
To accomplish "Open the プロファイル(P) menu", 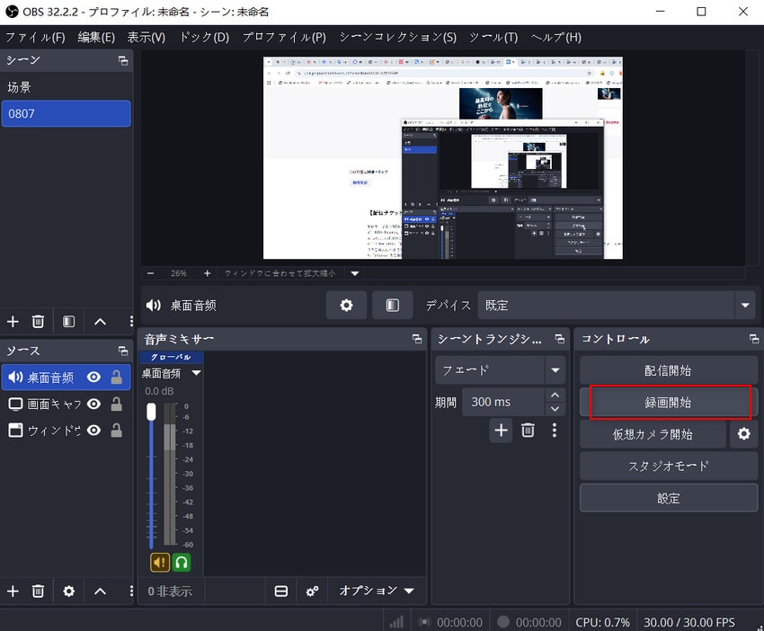I will tap(284, 38).
